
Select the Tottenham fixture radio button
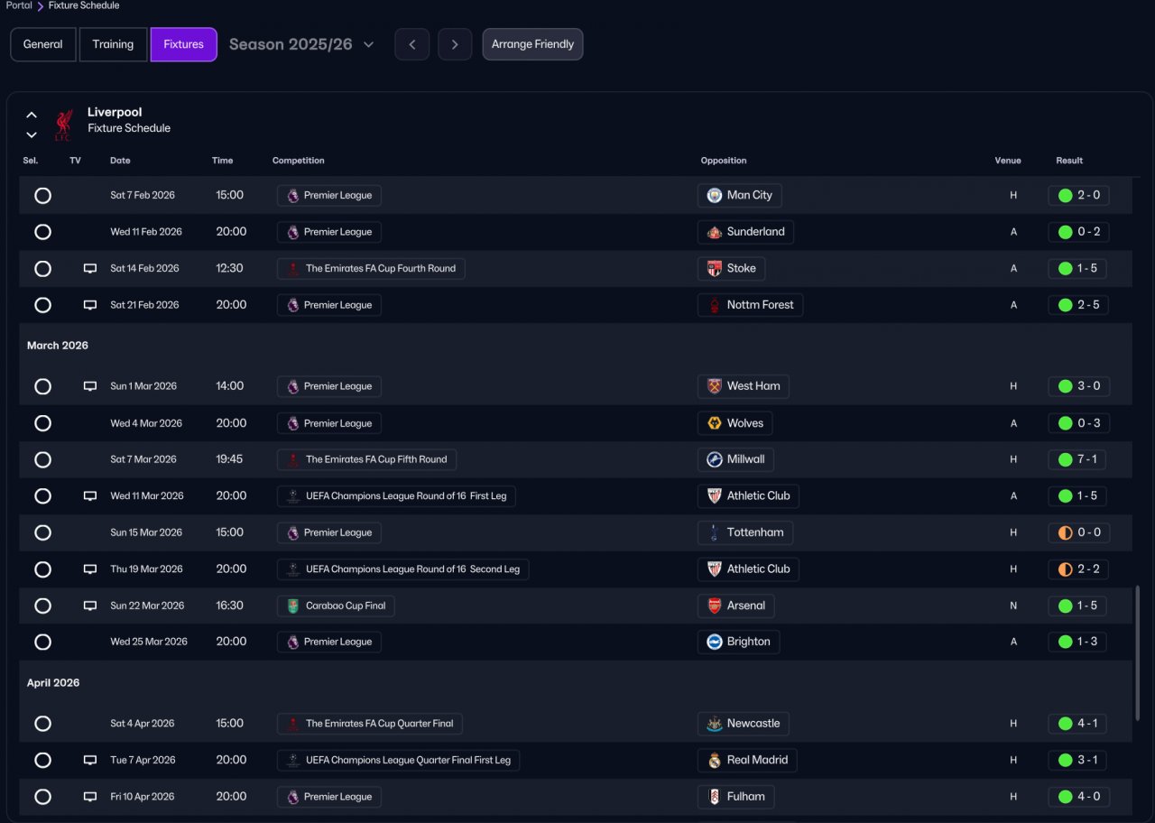[42, 532]
